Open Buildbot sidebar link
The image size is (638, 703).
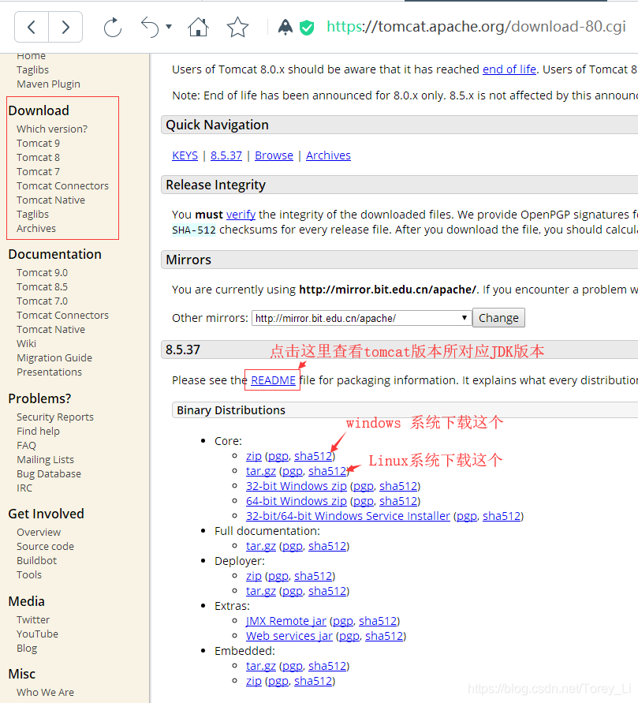coord(37,561)
